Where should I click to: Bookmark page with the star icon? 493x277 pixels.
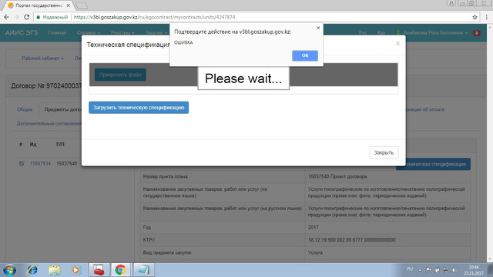(x=475, y=17)
